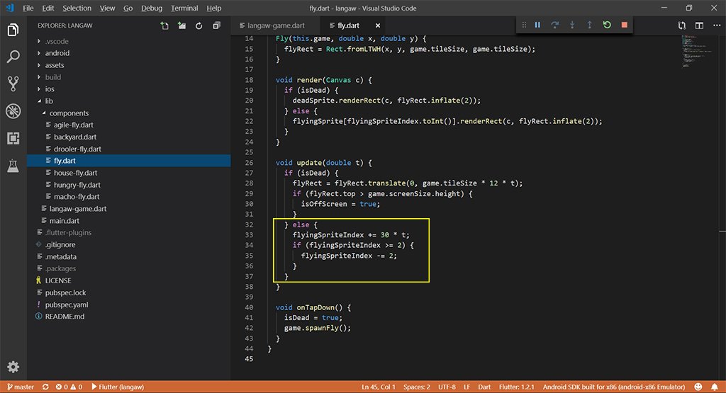Open the Terminal menu

coord(184,8)
